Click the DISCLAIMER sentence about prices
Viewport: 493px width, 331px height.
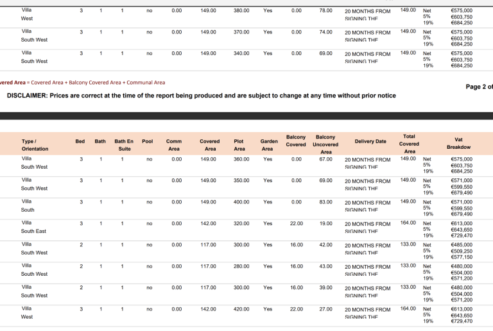(201, 96)
